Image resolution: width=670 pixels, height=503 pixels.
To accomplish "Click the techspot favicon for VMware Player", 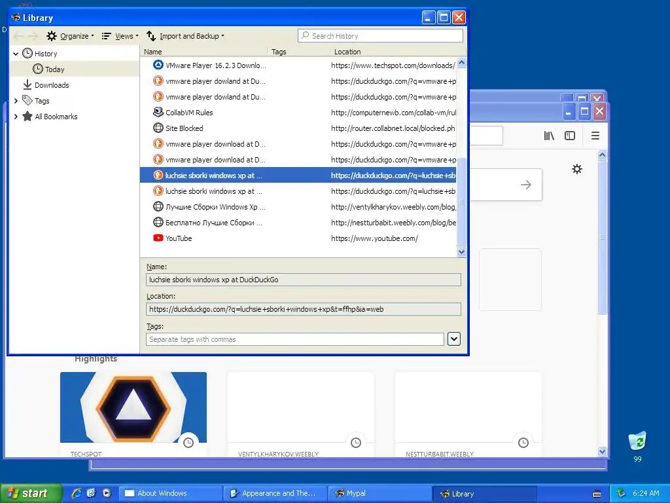I will 158,65.
